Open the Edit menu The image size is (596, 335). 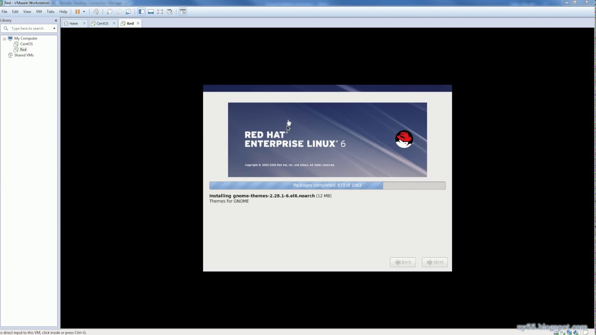tap(15, 12)
